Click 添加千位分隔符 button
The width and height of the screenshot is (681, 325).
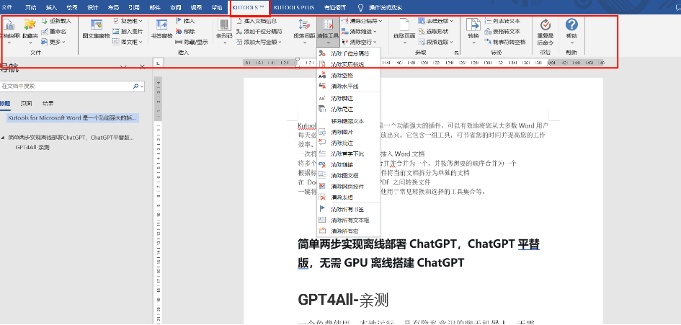coord(259,31)
